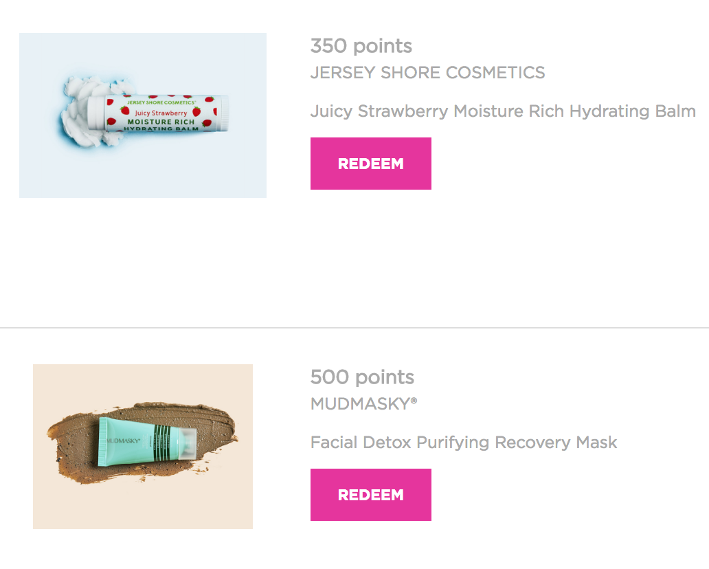Click the teal MUDMASKY tube

[x=148, y=443]
